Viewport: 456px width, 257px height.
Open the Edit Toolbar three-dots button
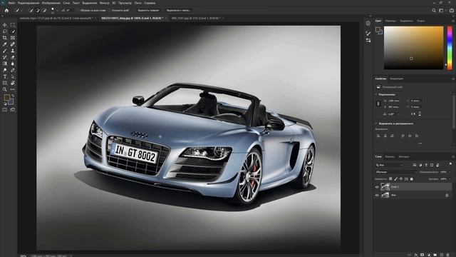tap(13, 89)
